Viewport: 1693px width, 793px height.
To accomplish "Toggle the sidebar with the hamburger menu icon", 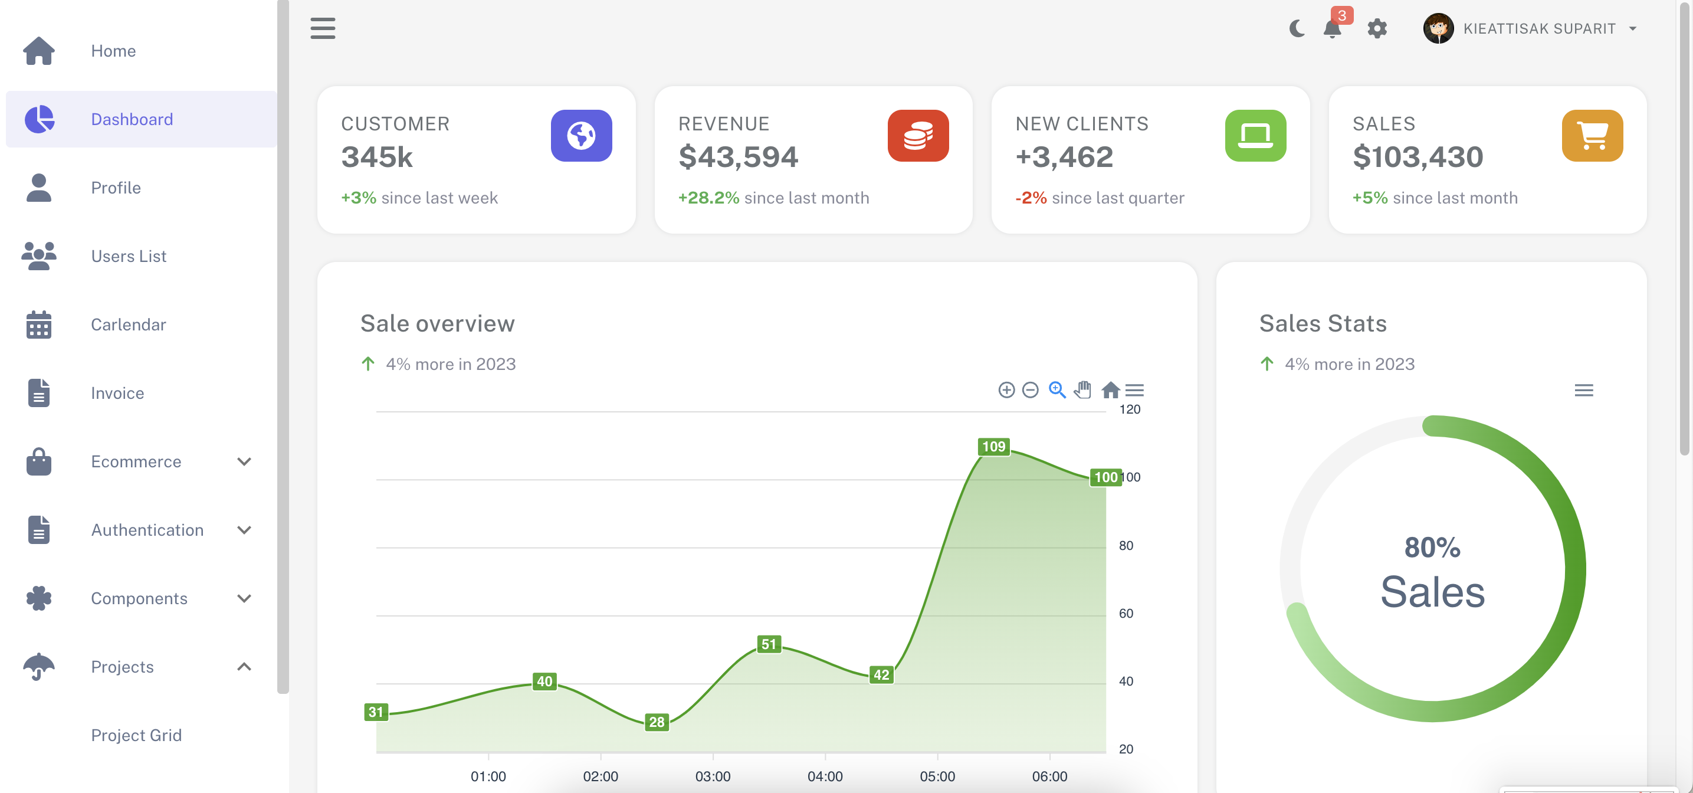I will [323, 28].
